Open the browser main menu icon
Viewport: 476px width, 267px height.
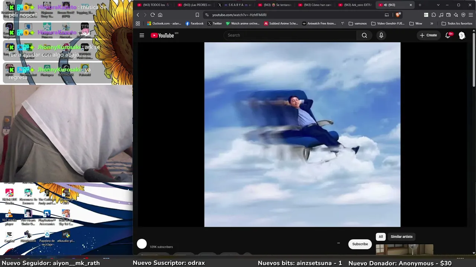(x=471, y=15)
